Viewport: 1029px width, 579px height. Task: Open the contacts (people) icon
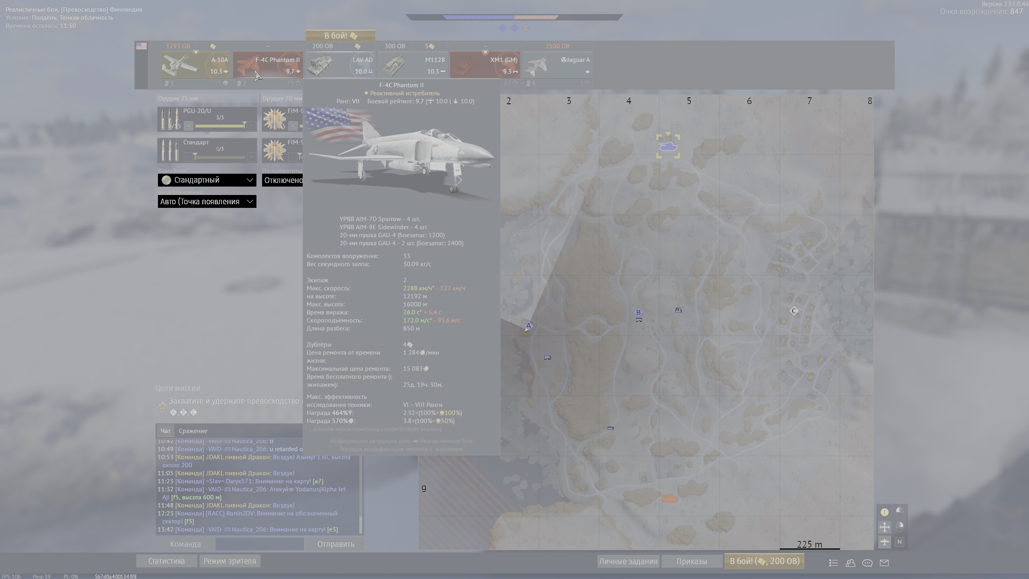point(850,563)
